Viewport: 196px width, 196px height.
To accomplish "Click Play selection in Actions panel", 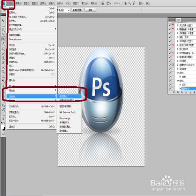I will (182, 92).
